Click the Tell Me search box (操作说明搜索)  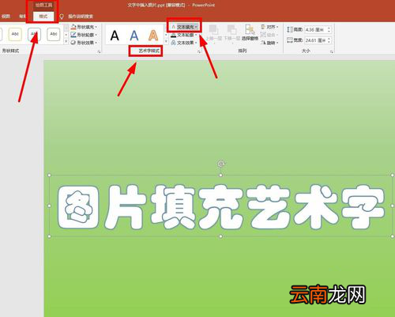[81, 17]
